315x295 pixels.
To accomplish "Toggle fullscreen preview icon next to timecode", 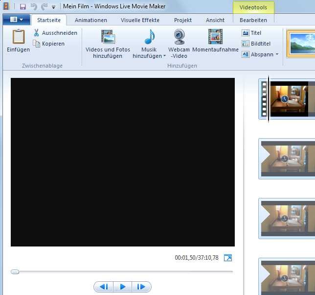I will point(227,258).
